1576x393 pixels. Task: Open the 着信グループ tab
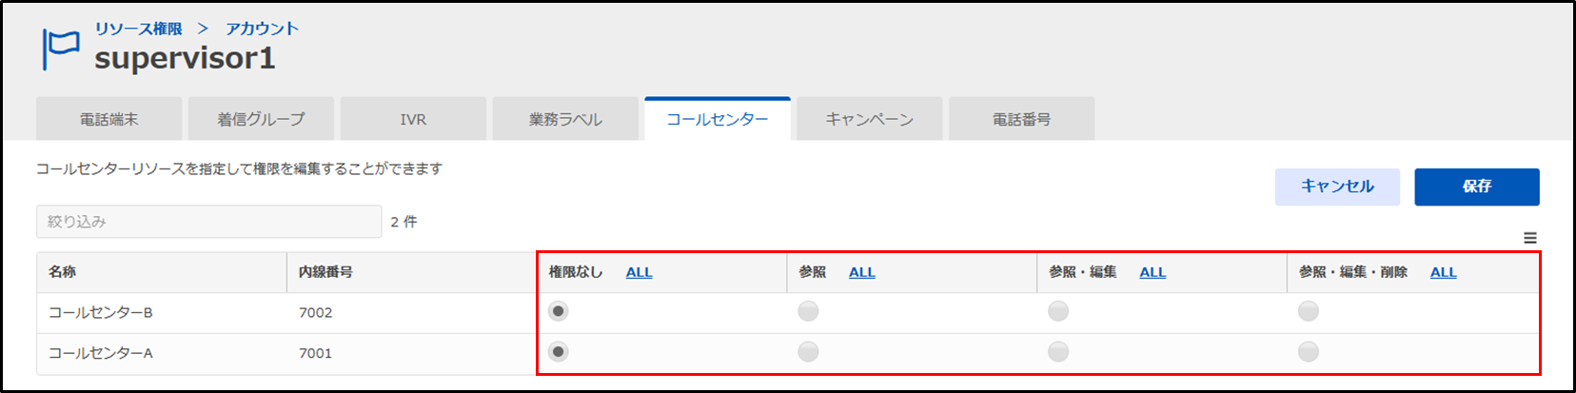[x=261, y=119]
